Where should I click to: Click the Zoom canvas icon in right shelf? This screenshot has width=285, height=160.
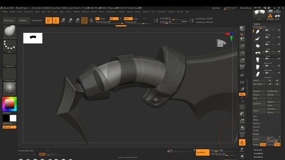pyautogui.click(x=242, y=46)
